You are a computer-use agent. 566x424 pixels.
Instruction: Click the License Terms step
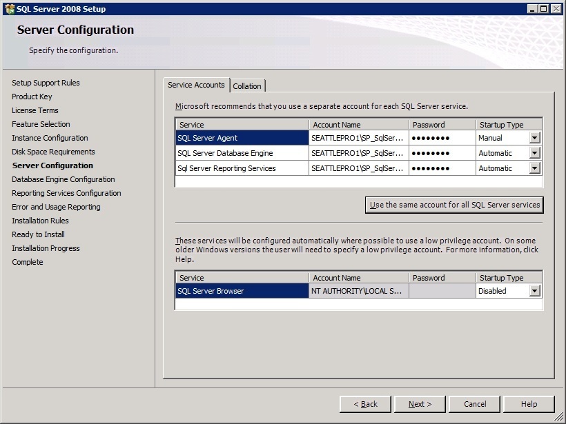coord(35,110)
